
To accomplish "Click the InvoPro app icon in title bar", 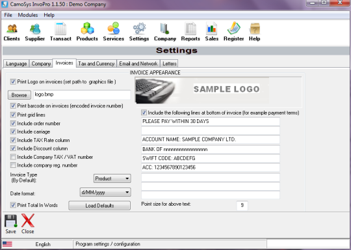I will [x=5, y=4].
